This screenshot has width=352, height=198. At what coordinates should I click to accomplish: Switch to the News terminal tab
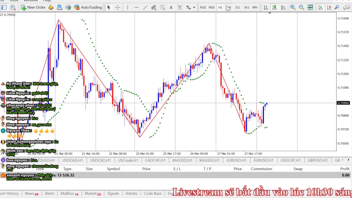pyautogui.click(x=32, y=194)
